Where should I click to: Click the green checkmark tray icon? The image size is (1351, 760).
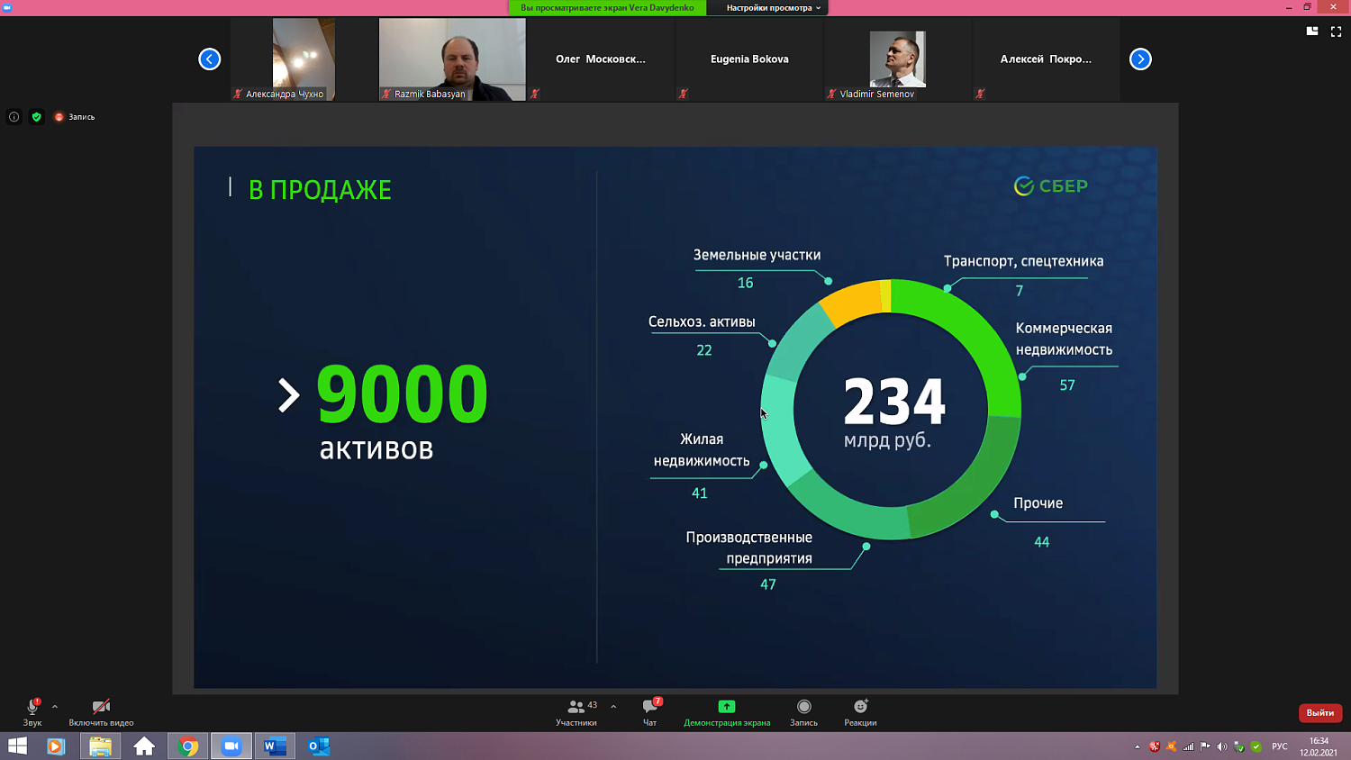1256,746
